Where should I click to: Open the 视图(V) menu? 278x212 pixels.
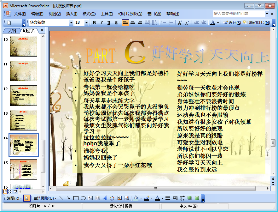[x=55, y=14]
